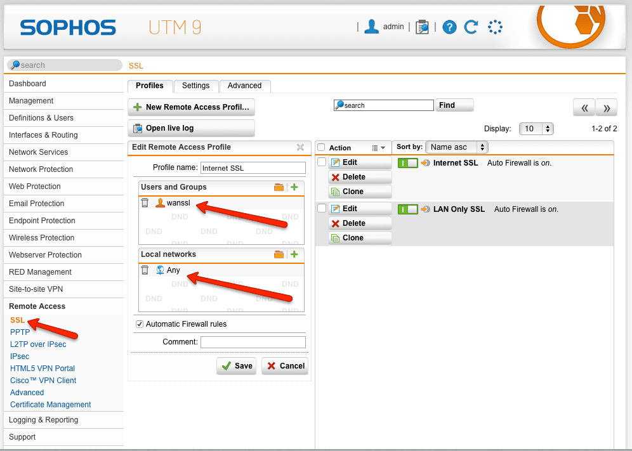Screen dimensions: 632x451
Task: Remove Any network using its trash icon
Action: [x=145, y=270]
